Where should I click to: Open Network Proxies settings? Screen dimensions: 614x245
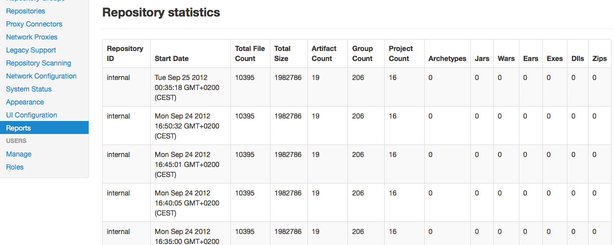(32, 37)
